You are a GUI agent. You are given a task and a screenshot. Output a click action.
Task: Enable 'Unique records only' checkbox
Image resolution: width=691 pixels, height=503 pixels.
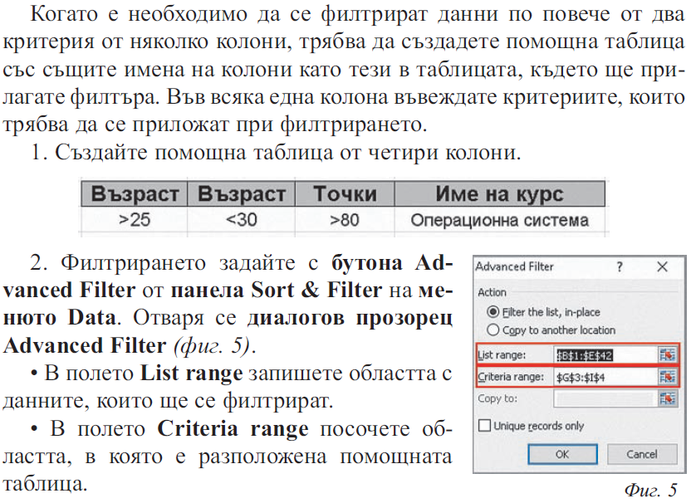[486, 426]
